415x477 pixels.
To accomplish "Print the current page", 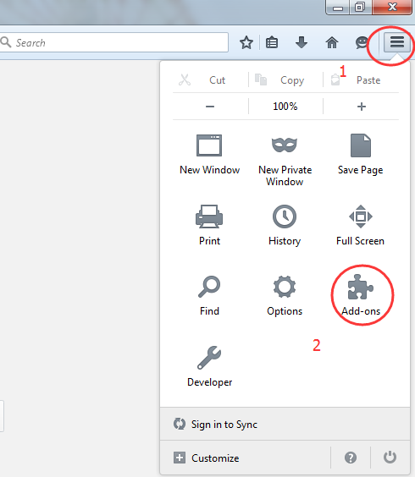I will 209,226.
